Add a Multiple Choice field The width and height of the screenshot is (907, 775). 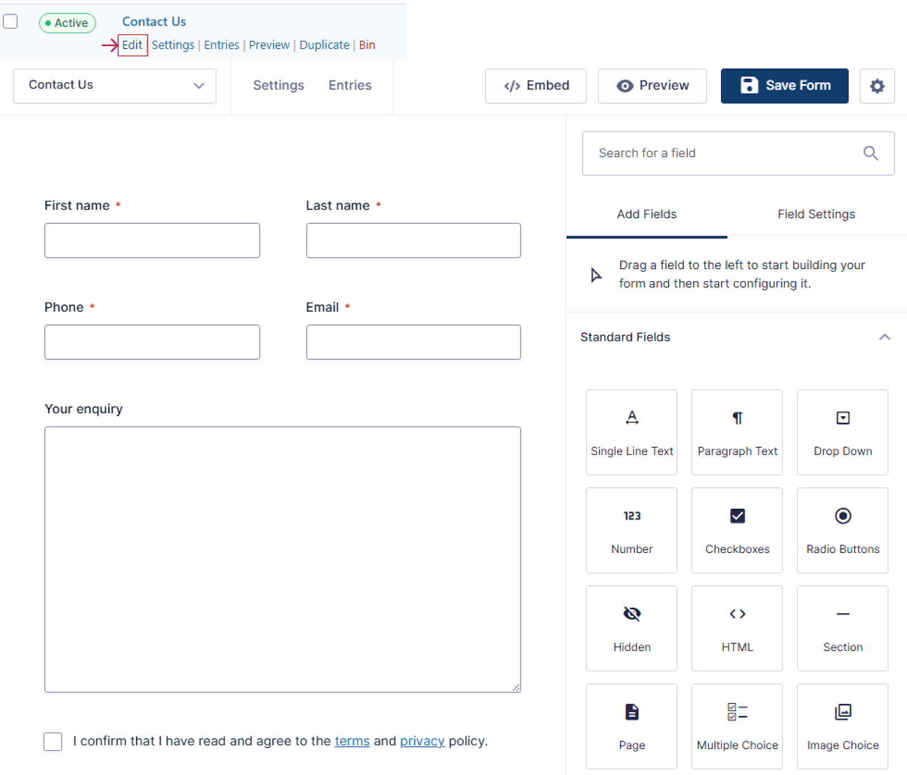pyautogui.click(x=737, y=726)
